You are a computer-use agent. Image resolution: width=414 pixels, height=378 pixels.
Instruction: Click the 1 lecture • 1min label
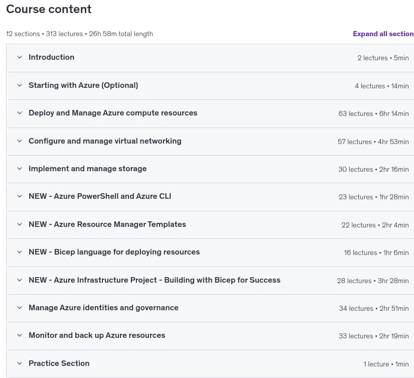[386, 364]
